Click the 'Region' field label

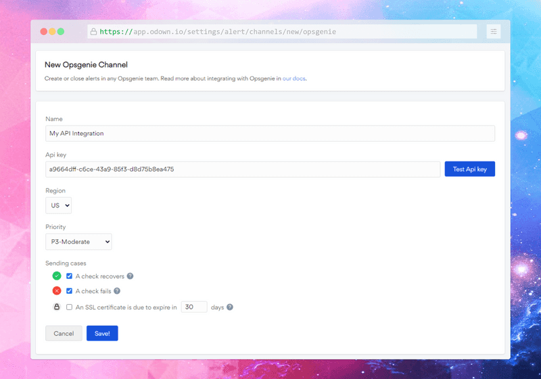pyautogui.click(x=55, y=191)
